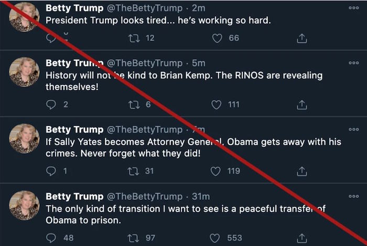This screenshot has height=246, width=367.
Task: Open more options for the Sally Yates tweet
Action: (x=354, y=129)
